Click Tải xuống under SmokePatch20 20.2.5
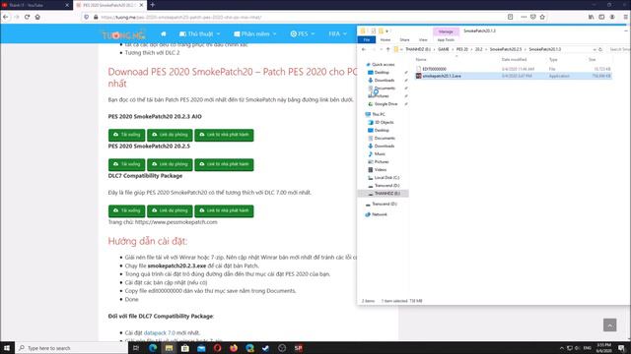 point(127,164)
